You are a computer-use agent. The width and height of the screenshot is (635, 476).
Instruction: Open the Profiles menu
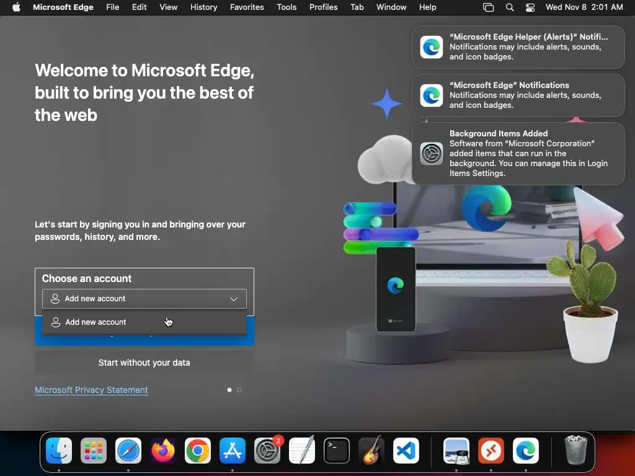tap(324, 7)
